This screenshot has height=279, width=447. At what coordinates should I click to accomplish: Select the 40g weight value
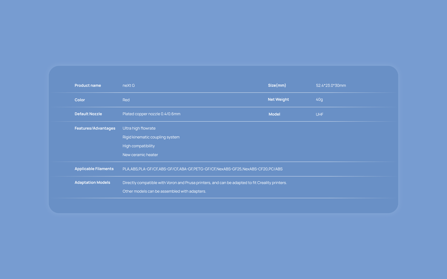point(319,100)
